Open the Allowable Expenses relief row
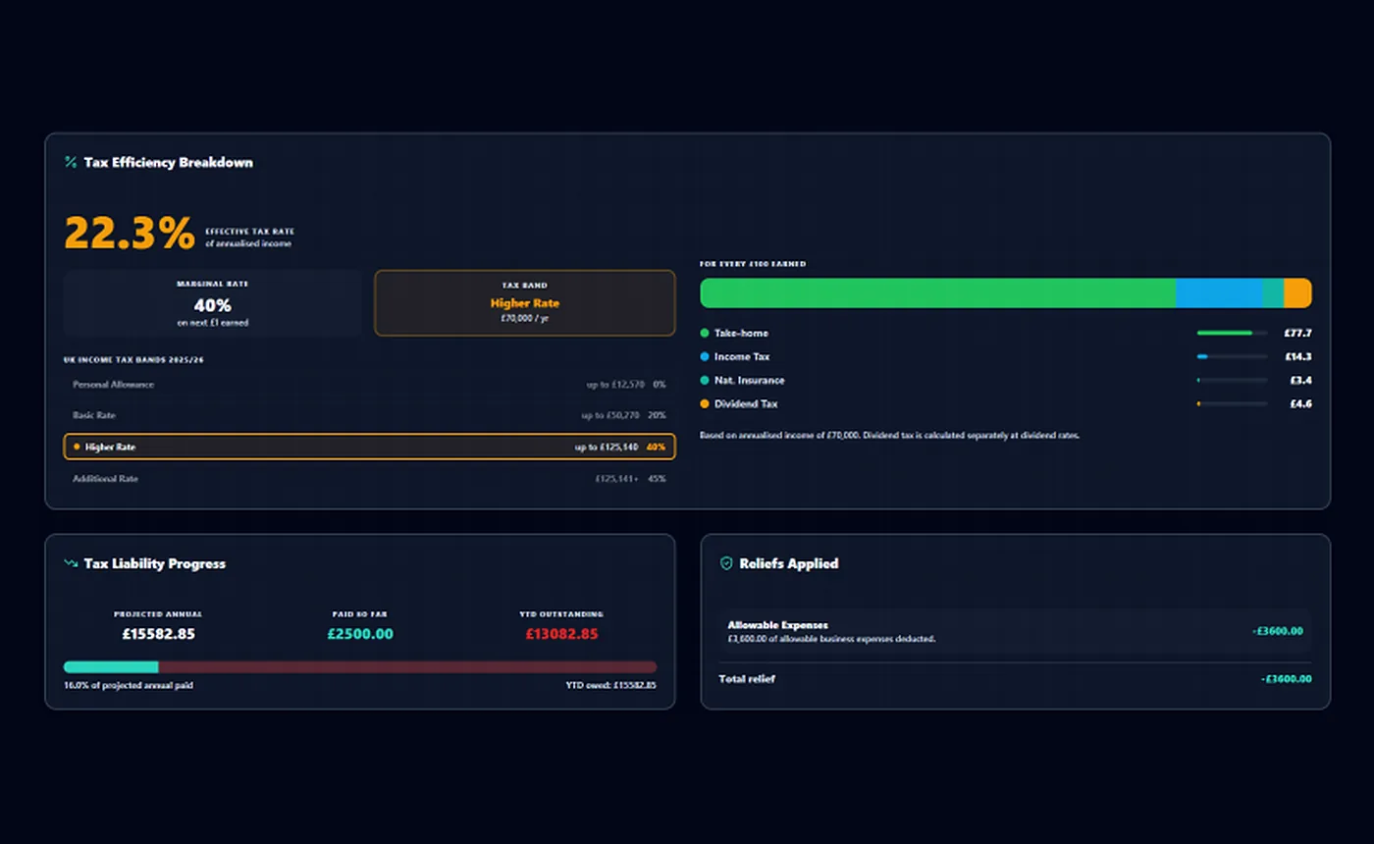The width and height of the screenshot is (1374, 844). point(1015,631)
